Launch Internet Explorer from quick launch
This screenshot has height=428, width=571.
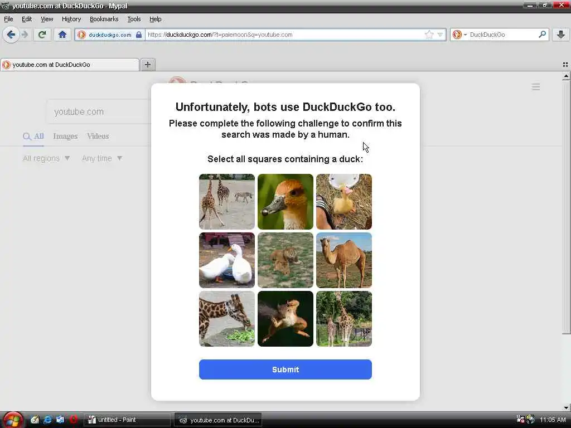(47, 420)
